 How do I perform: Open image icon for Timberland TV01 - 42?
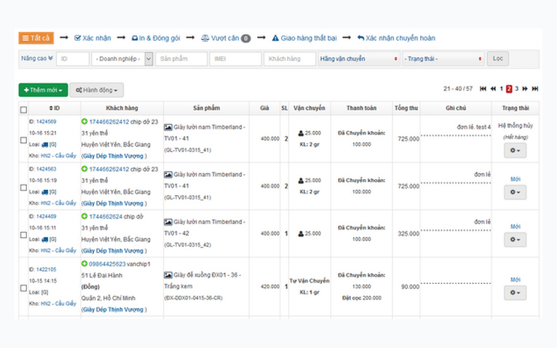point(168,222)
